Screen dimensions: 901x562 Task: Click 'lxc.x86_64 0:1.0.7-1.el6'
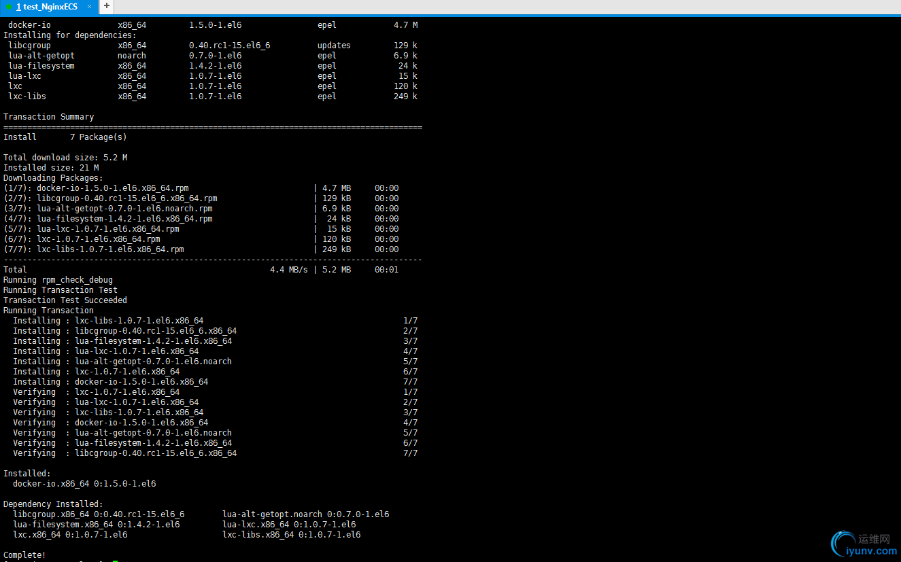tap(70, 535)
